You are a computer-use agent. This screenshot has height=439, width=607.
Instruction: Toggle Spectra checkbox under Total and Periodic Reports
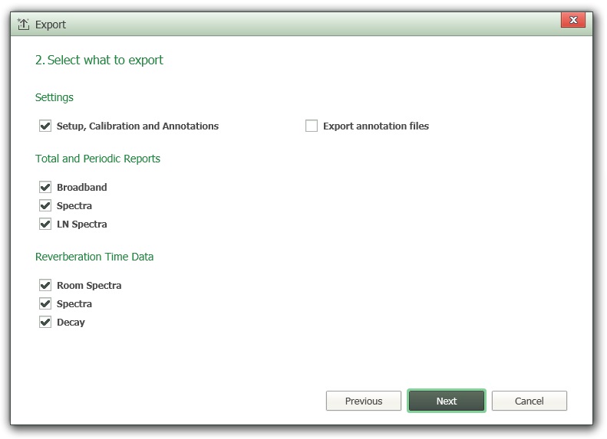pyautogui.click(x=45, y=206)
